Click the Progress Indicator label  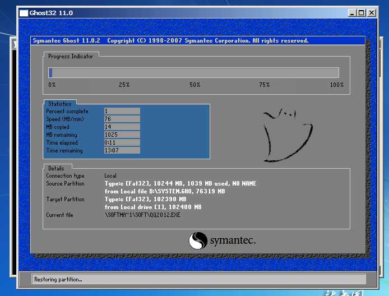71,56
